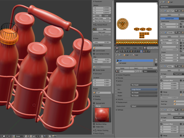184x138 pixels.
Task: Click the image browse icon beside MAP-CAP.png
Action: [145, 48]
